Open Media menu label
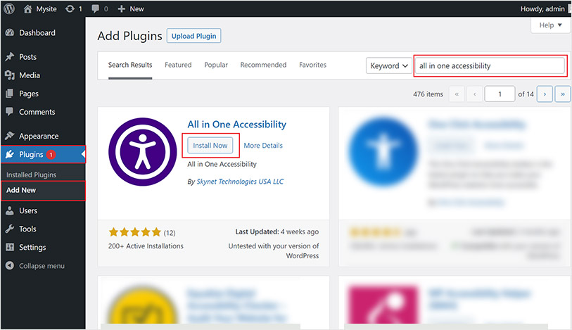This screenshot has width=572, height=330. tap(30, 75)
